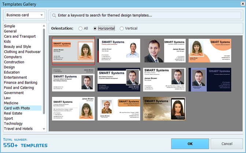Choose the Real Estate category
246x153 pixels.
tap(13, 113)
